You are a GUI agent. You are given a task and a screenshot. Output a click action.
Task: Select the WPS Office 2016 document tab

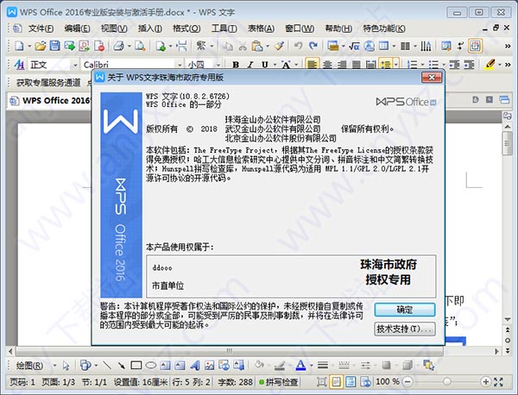click(49, 100)
